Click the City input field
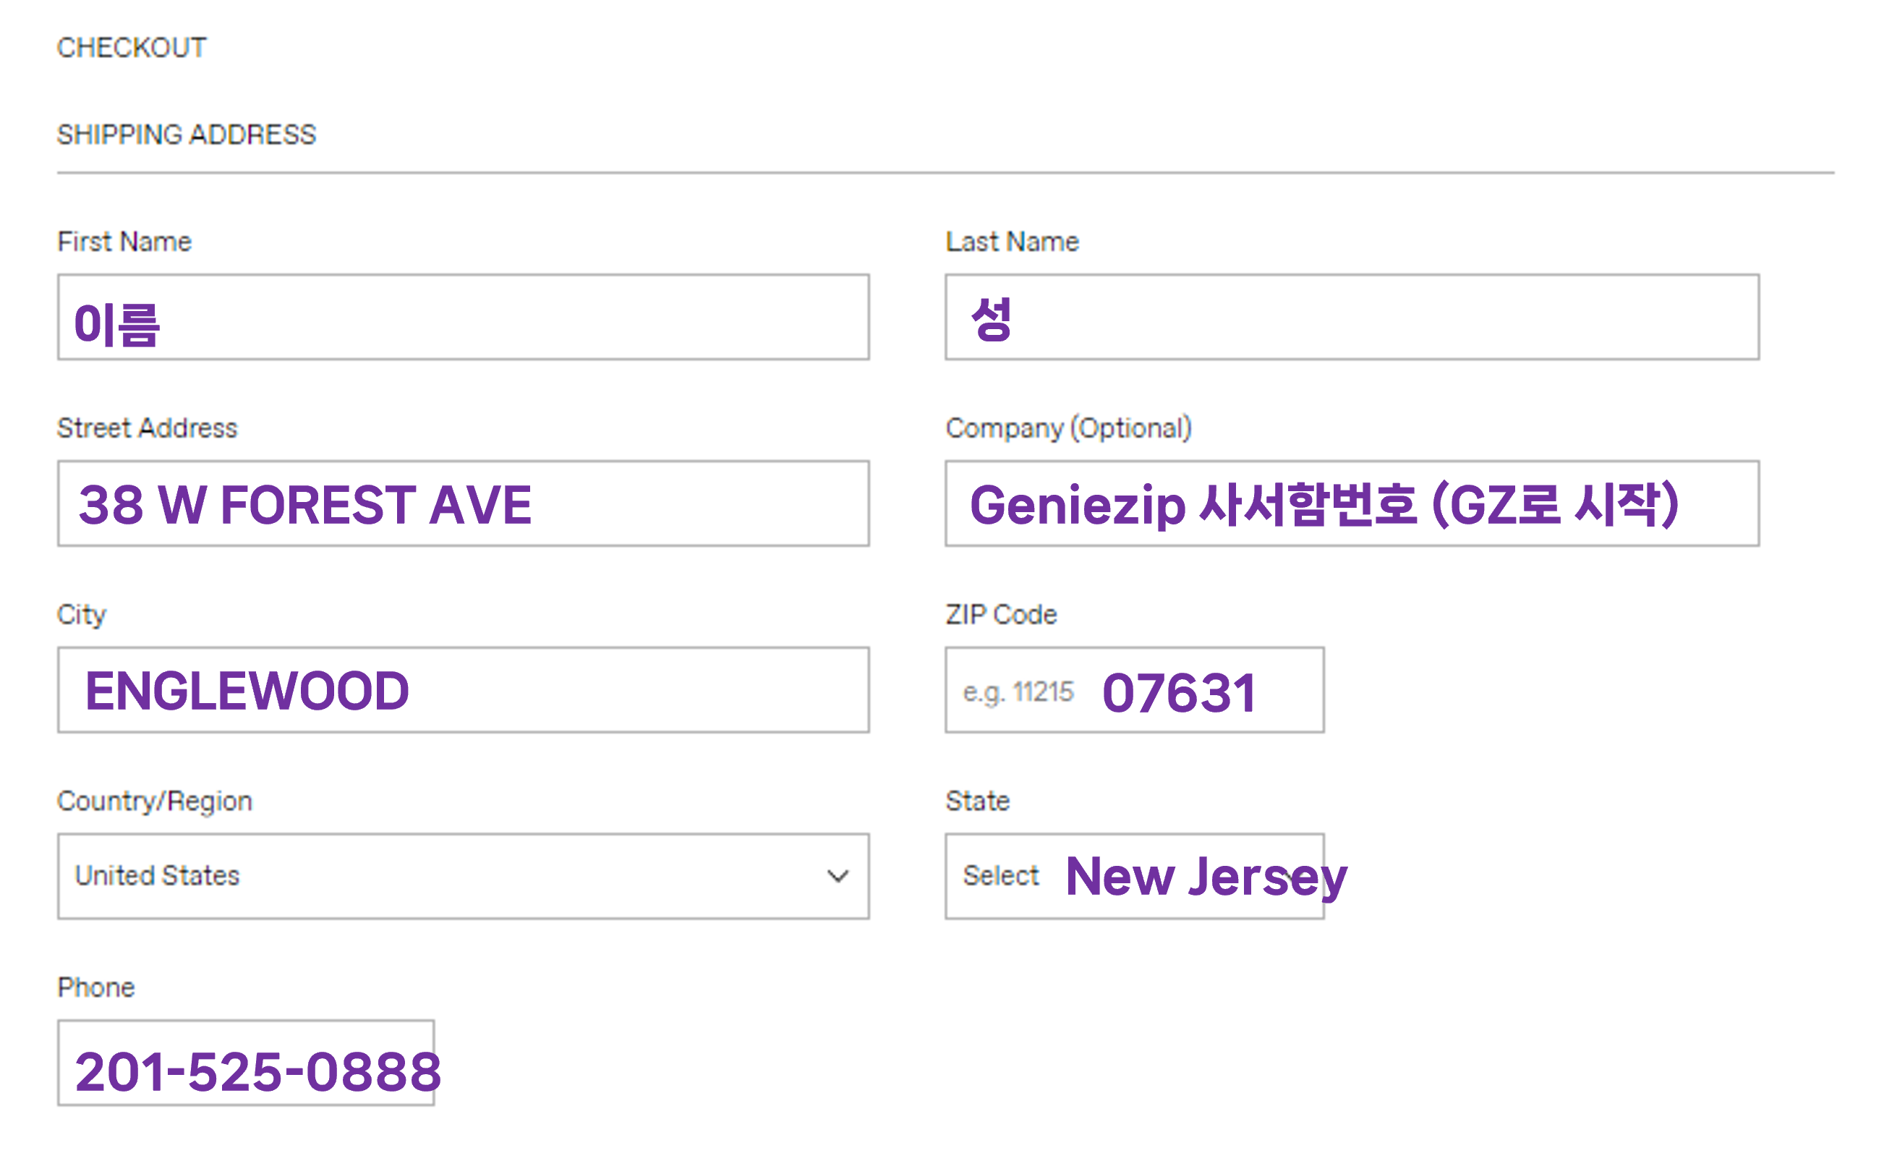The width and height of the screenshot is (1892, 1161). pos(463,689)
